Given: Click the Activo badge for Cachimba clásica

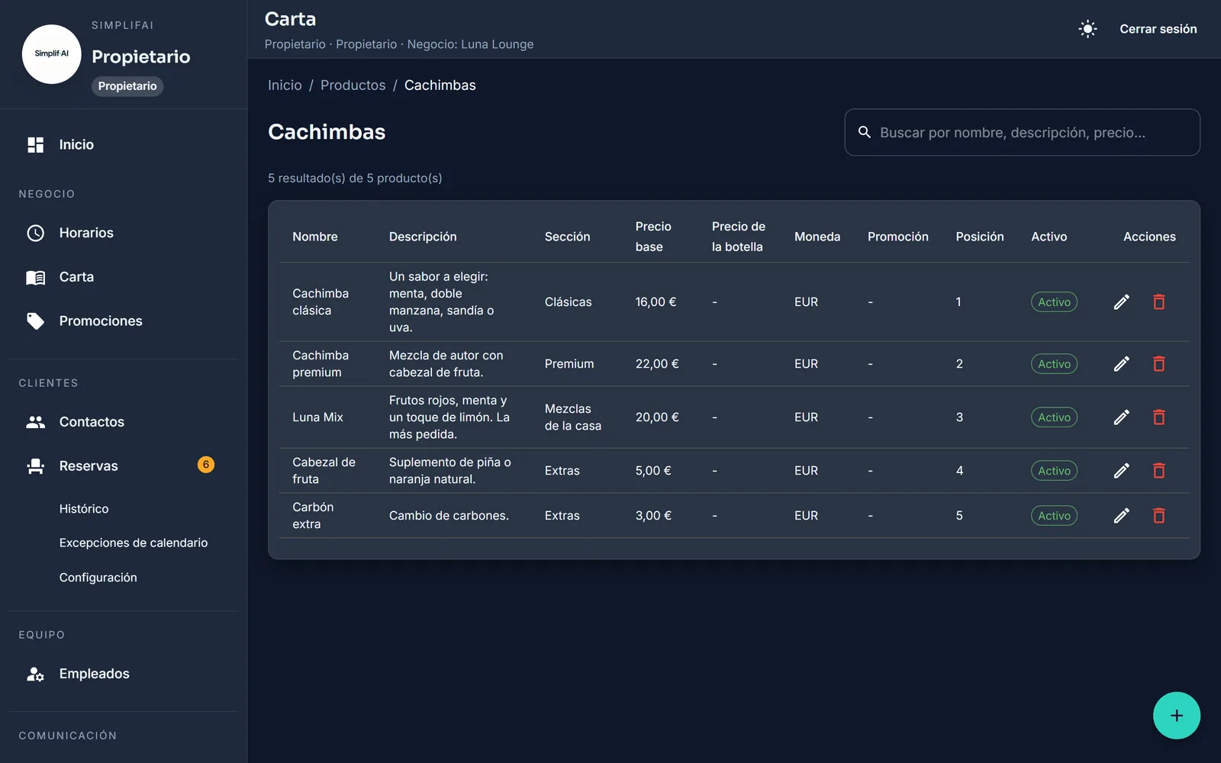Looking at the screenshot, I should [1054, 302].
